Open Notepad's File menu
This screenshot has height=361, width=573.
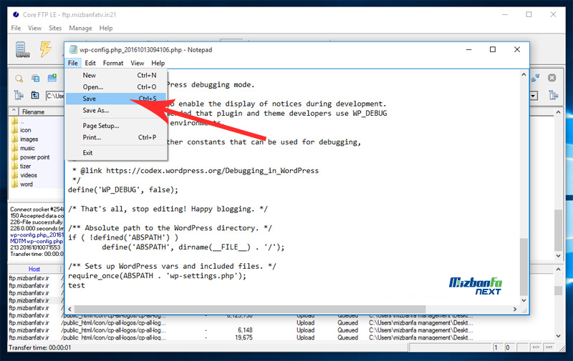coord(73,63)
